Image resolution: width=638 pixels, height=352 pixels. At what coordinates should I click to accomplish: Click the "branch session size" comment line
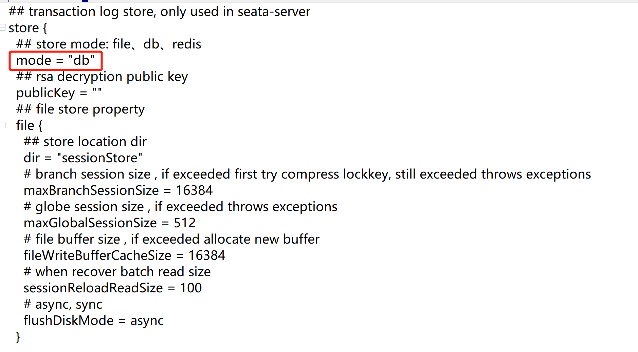coord(307,174)
